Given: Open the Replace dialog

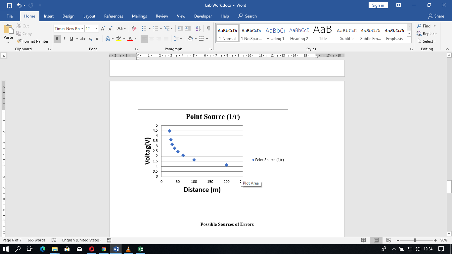Looking at the screenshot, I should 427,34.
